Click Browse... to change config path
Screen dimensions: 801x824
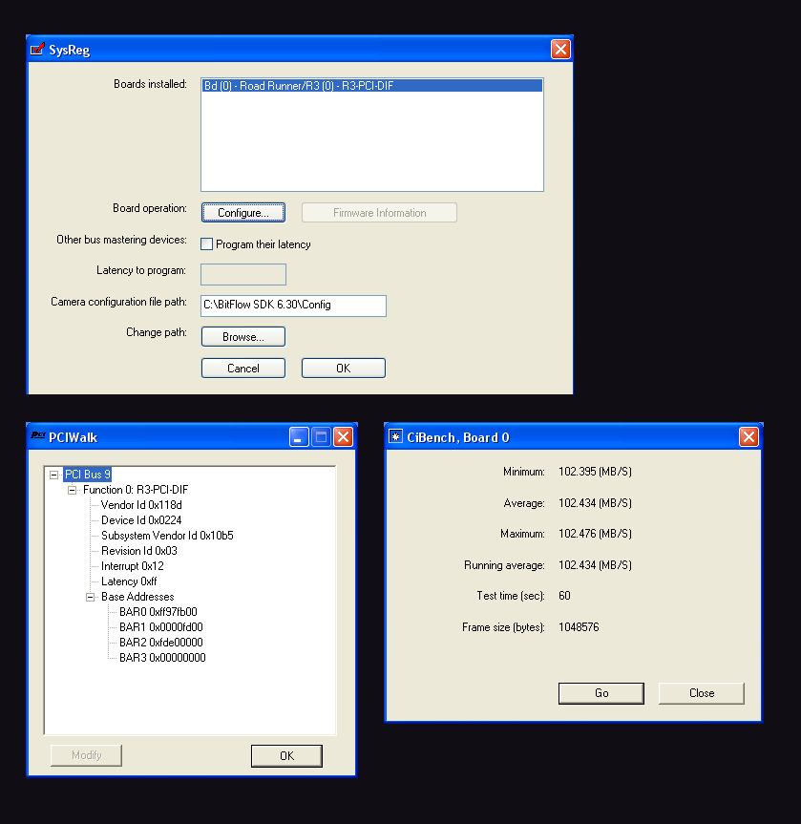point(242,337)
